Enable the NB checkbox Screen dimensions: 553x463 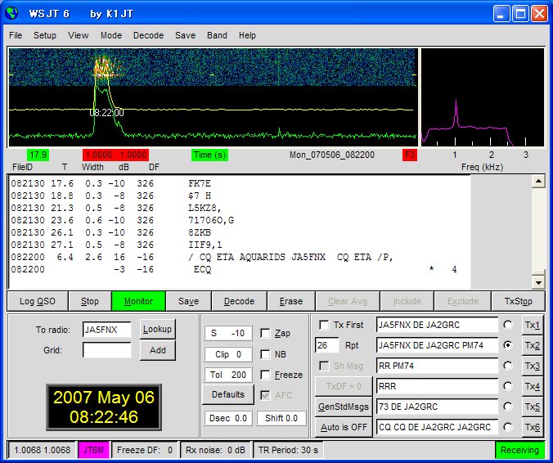coord(265,354)
